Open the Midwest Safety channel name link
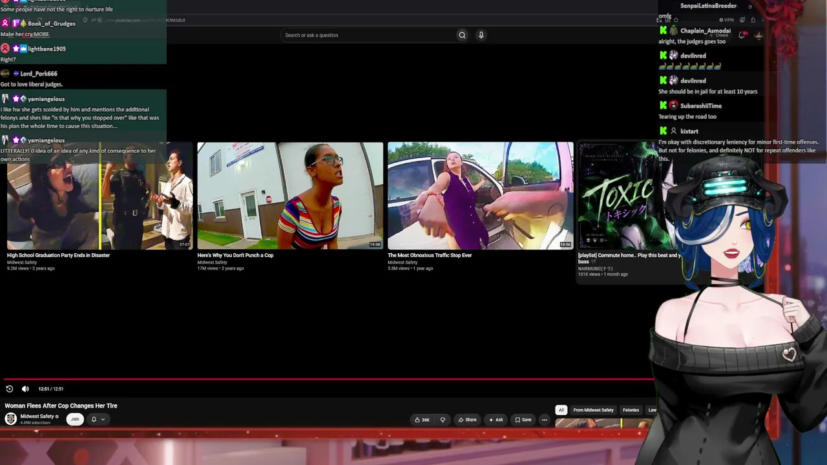Image resolution: width=827 pixels, height=465 pixels. click(37, 417)
